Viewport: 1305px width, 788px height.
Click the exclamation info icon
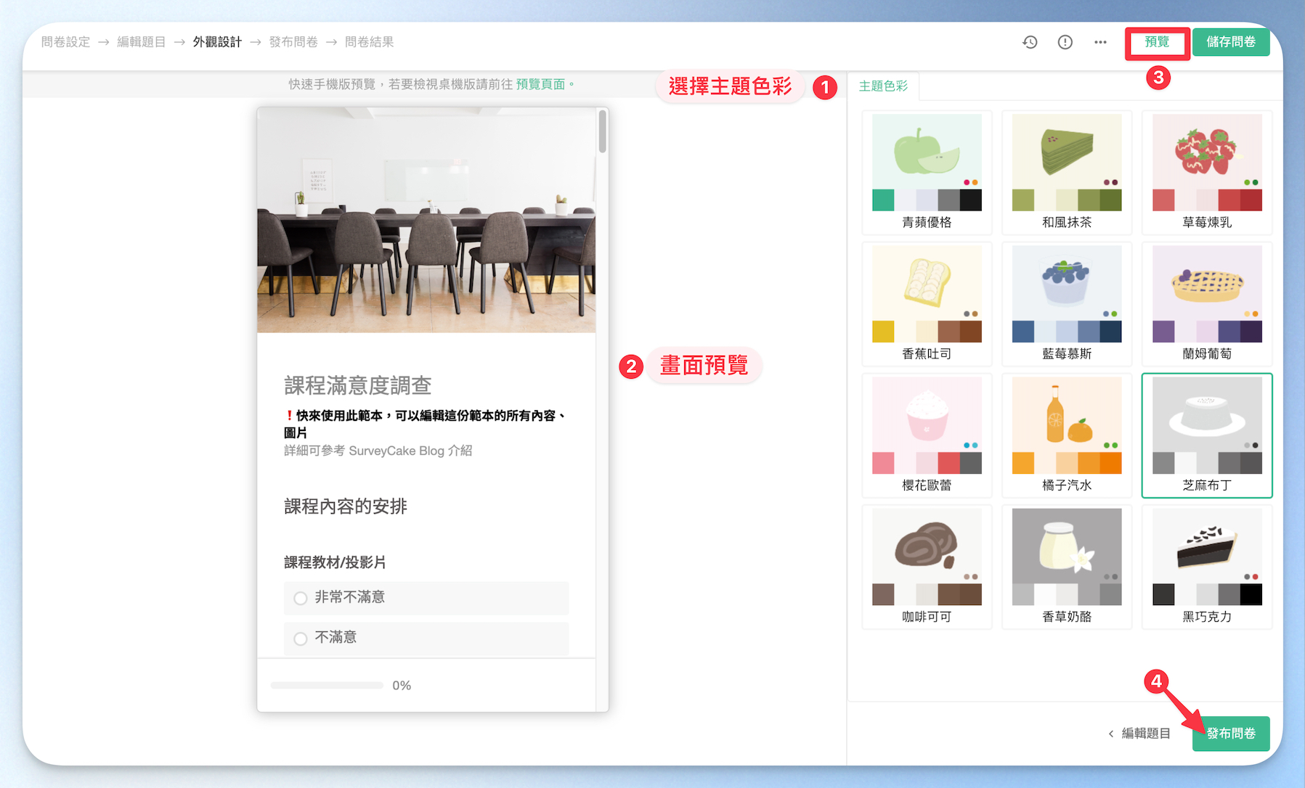(x=1065, y=42)
